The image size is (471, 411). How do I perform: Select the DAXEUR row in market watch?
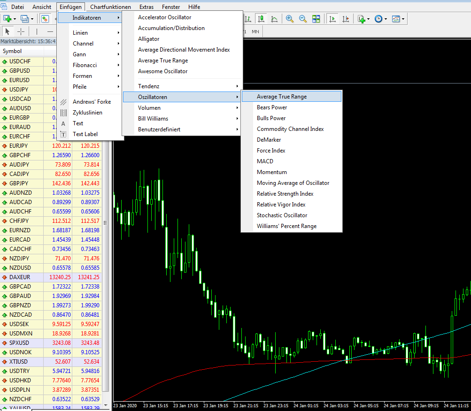pos(20,277)
